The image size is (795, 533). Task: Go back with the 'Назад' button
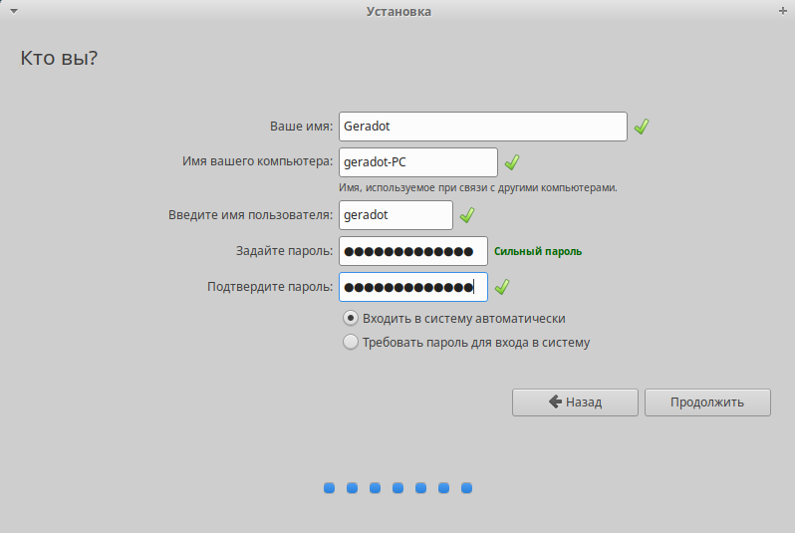click(x=575, y=402)
